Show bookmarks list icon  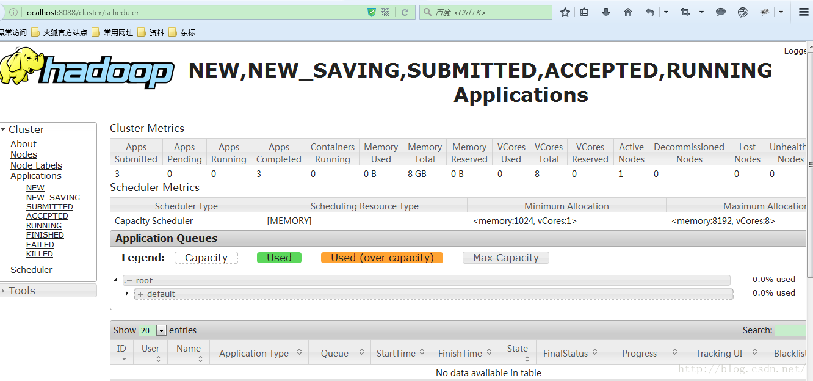(x=584, y=12)
